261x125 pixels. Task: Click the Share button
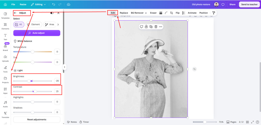coord(232,5)
